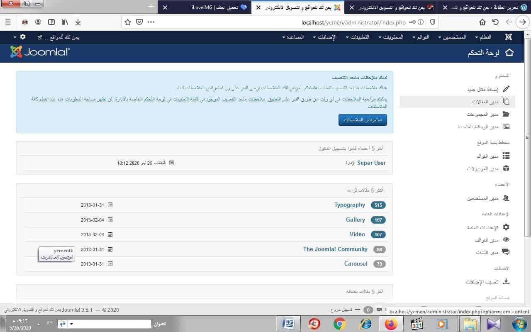Expand the النظام menu
This screenshot has width=531, height=332.
click(483, 37)
